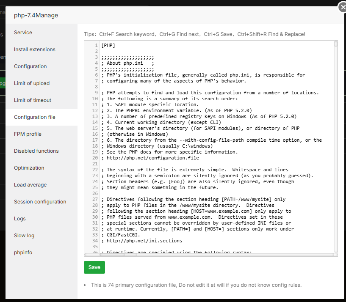Show the Logs tab

[20, 219]
